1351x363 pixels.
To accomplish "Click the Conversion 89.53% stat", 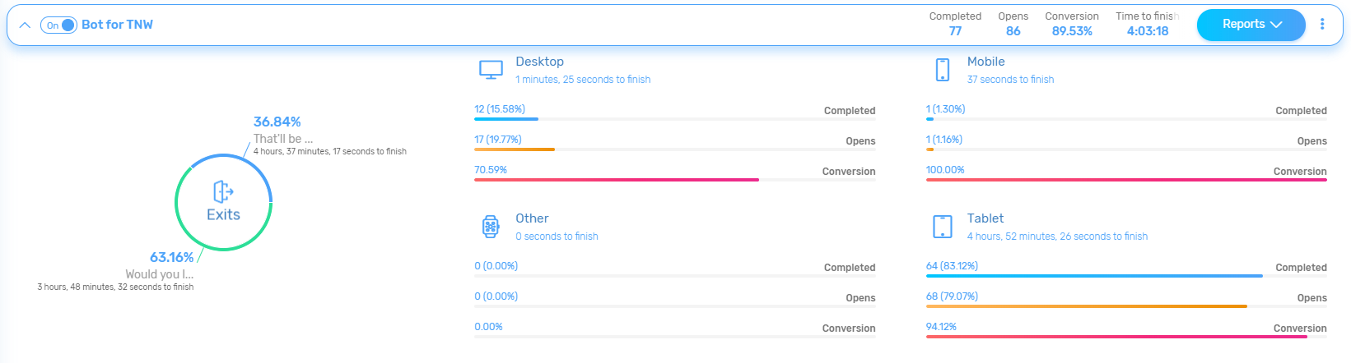I will pyautogui.click(x=1072, y=31).
